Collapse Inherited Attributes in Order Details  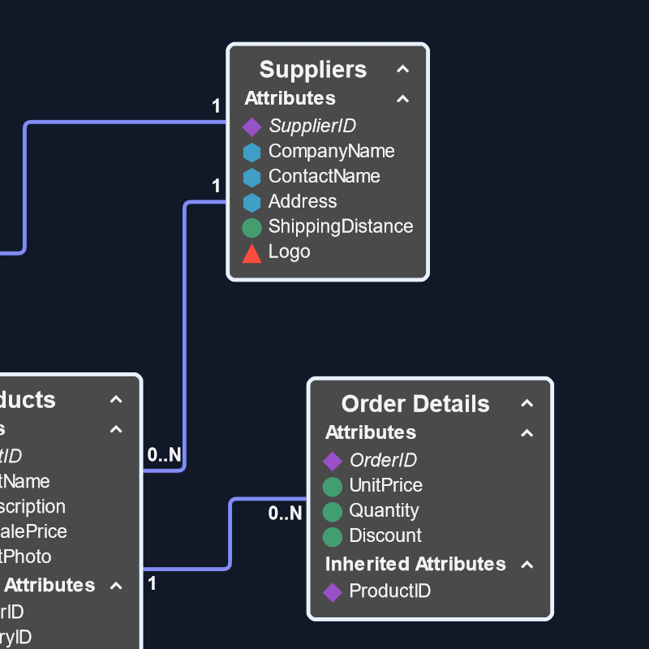527,565
